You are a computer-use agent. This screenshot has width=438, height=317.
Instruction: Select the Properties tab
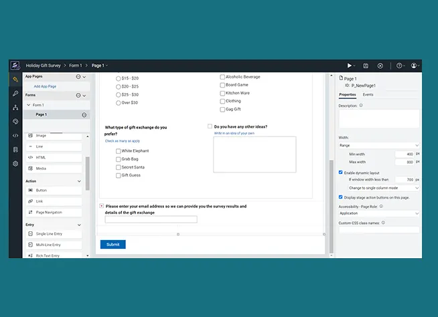point(348,95)
